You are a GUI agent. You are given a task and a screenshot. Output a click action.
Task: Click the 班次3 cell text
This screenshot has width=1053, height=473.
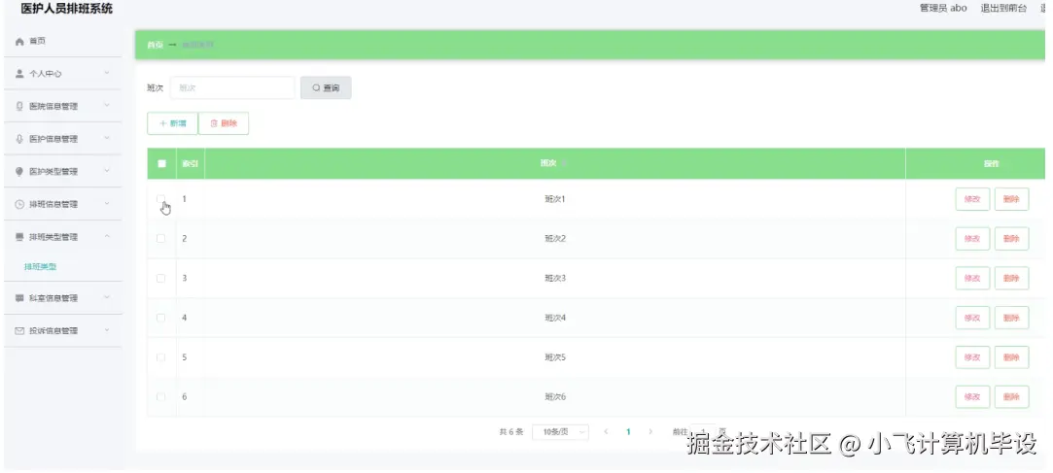[555, 278]
